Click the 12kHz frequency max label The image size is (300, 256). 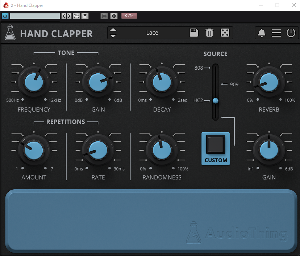[x=55, y=100]
